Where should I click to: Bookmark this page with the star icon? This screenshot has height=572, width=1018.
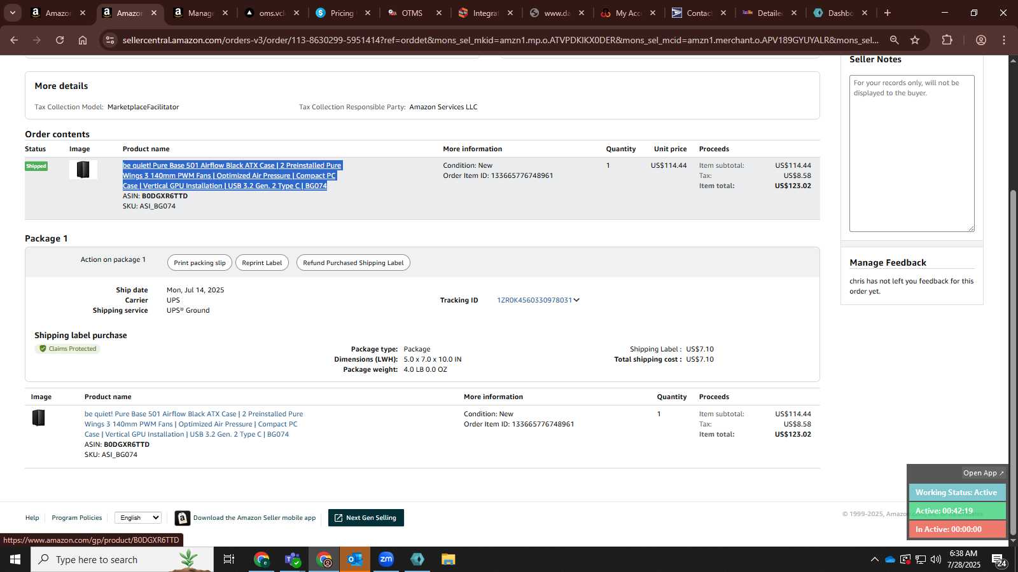pos(915,40)
